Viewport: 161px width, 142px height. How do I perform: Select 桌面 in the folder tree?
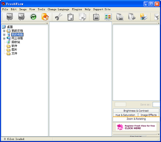(10, 27)
